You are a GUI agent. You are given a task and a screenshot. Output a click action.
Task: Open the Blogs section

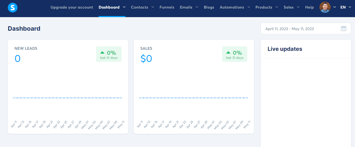(x=209, y=7)
